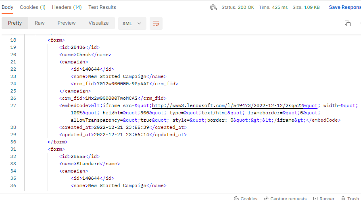This screenshot has width=361, height=200.
Task: Select the Visualize view
Action: pos(98,23)
